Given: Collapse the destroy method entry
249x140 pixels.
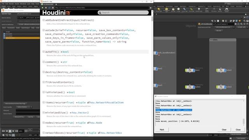Looking at the screenshot, I should pos(44,72).
